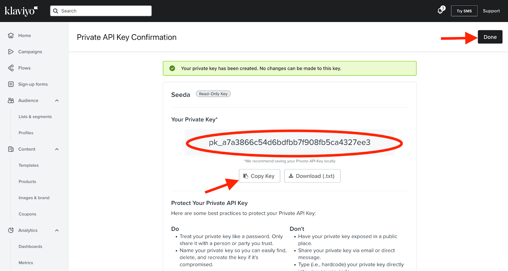Collapse the Analytics section chevron
508x271 pixels.
[57, 230]
